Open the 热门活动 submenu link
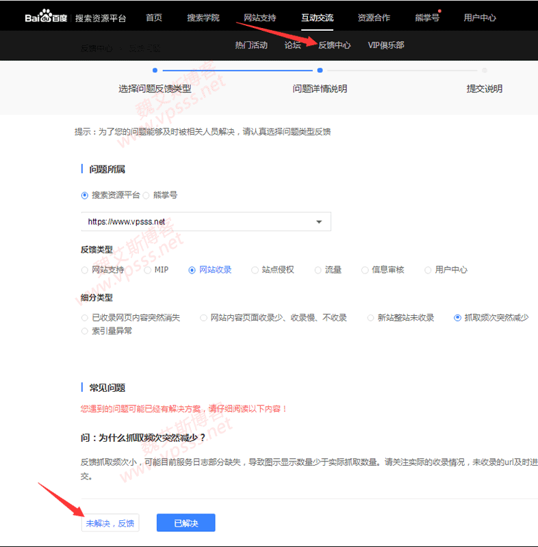The image size is (538, 547). (251, 45)
